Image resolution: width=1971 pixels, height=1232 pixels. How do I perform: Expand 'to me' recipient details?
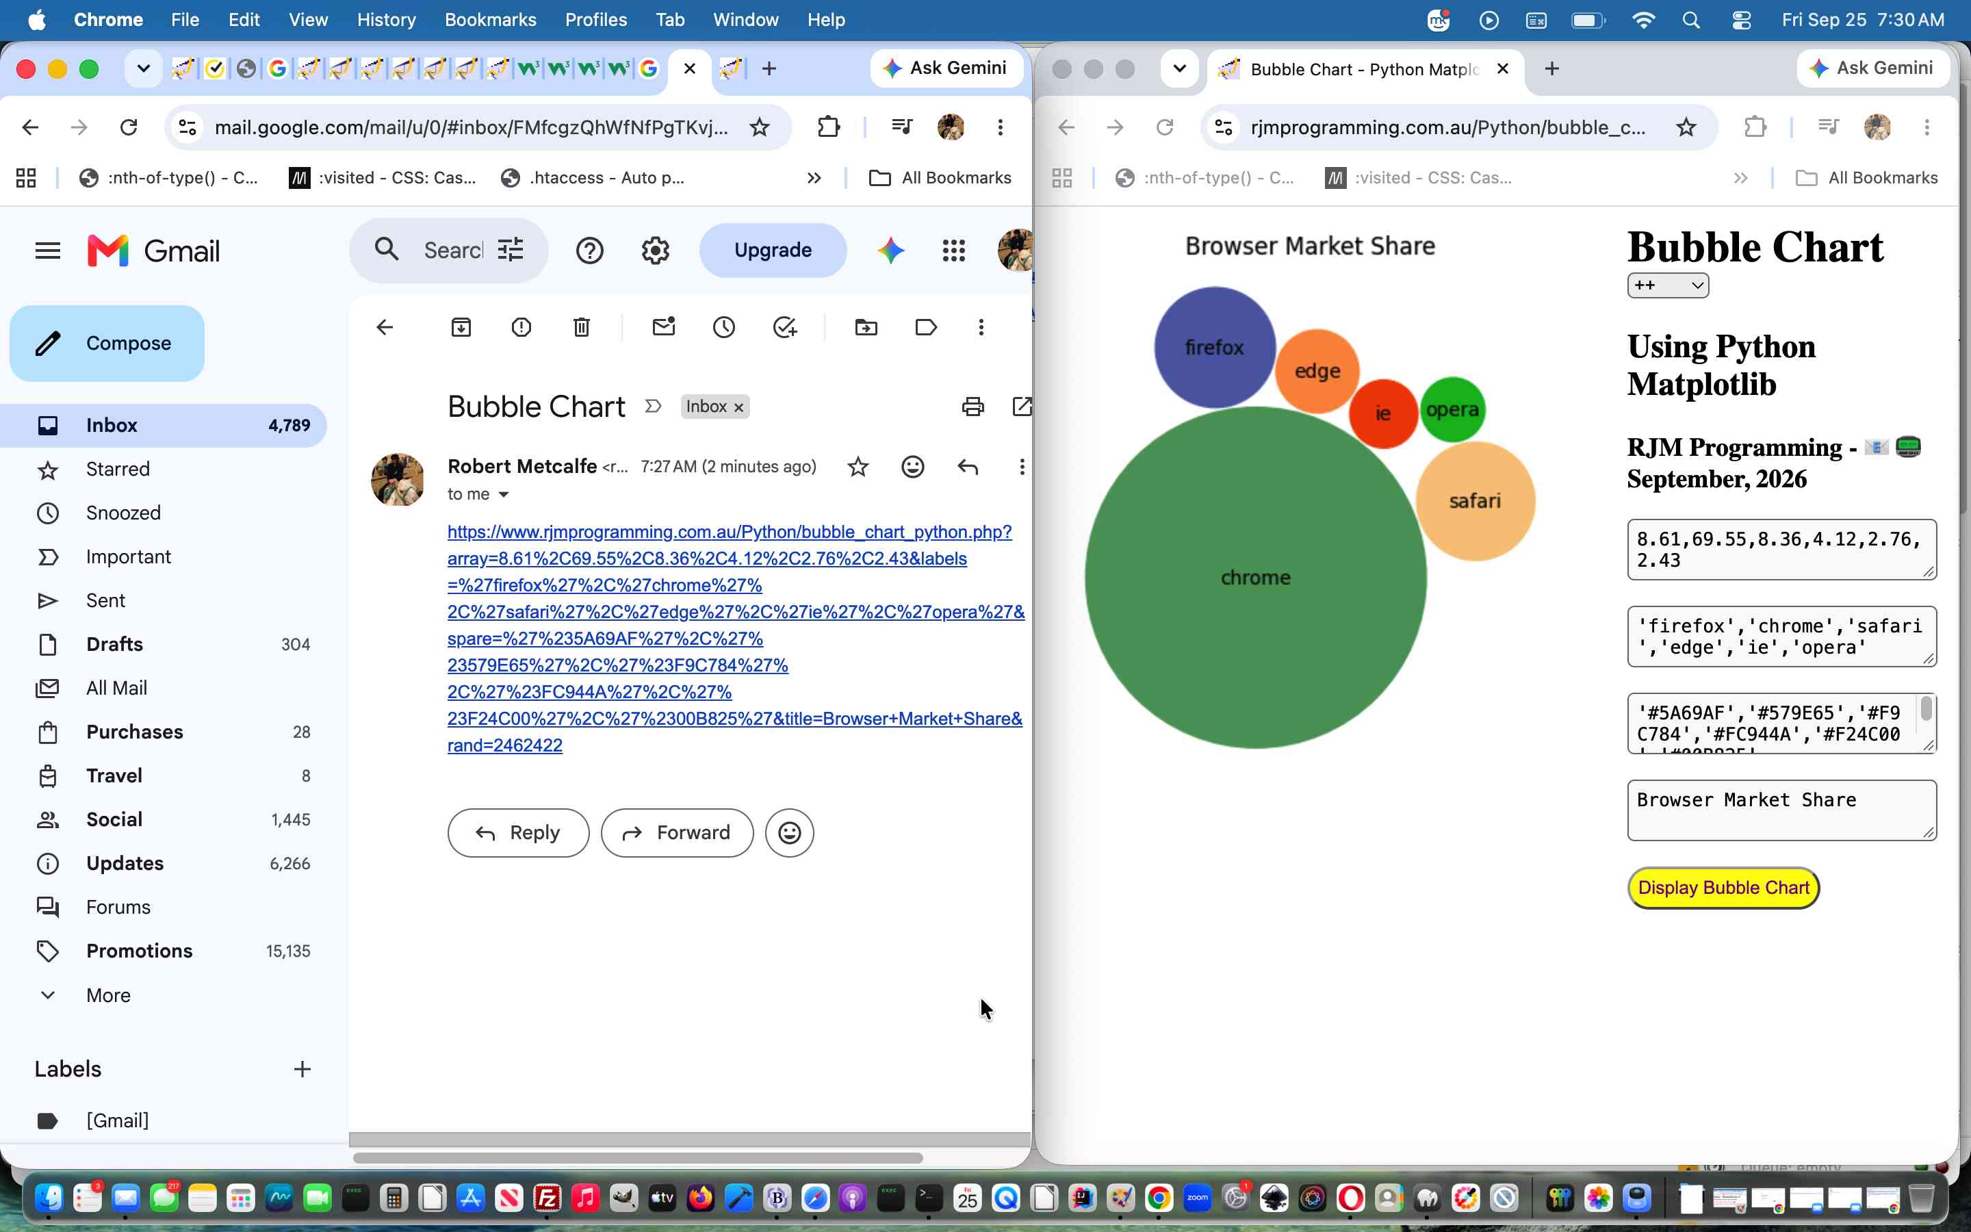(x=504, y=495)
